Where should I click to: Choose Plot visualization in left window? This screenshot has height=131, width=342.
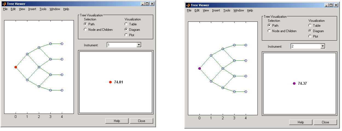(126, 35)
